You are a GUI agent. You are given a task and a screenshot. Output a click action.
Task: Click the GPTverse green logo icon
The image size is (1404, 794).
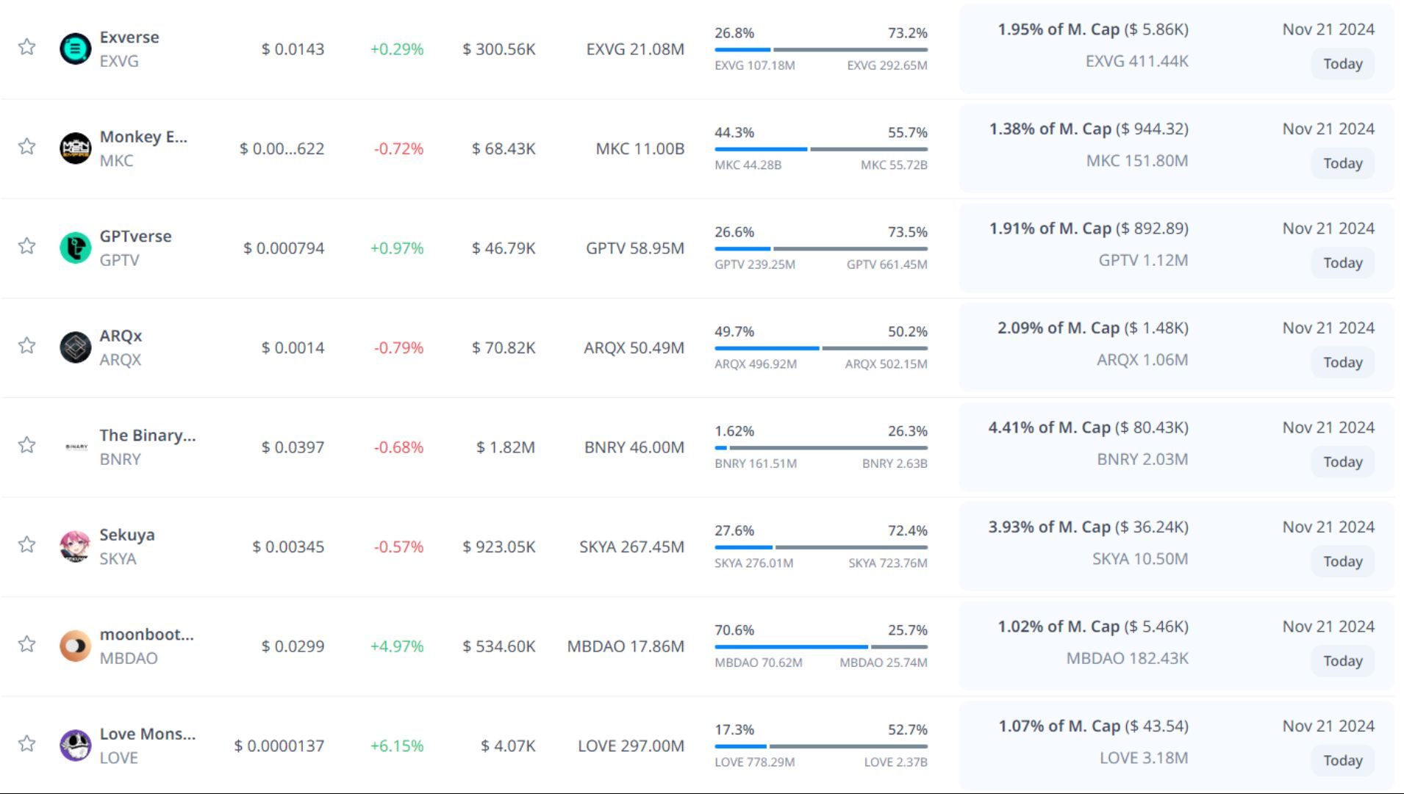click(x=75, y=248)
